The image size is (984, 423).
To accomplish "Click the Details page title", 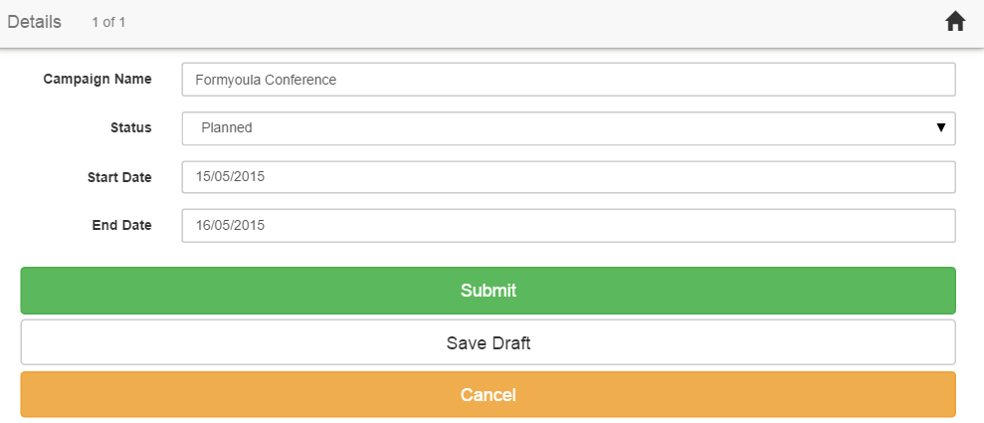I will click(x=34, y=22).
